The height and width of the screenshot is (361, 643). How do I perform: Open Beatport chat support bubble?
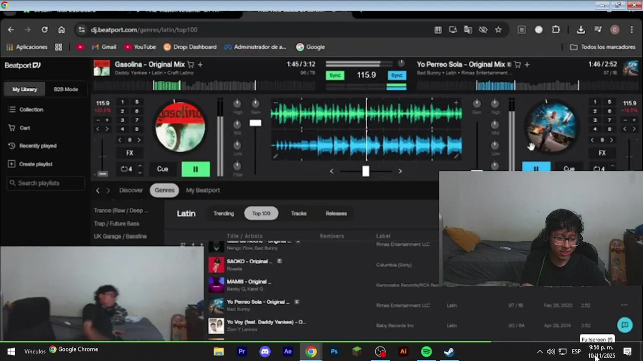tap(625, 325)
